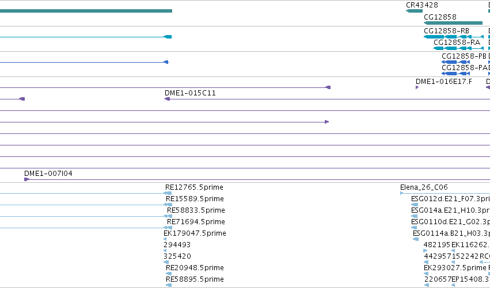Screen dimensions: 490x288
Task: Click the 482195 feature arrow
Action: (x=426, y=251)
